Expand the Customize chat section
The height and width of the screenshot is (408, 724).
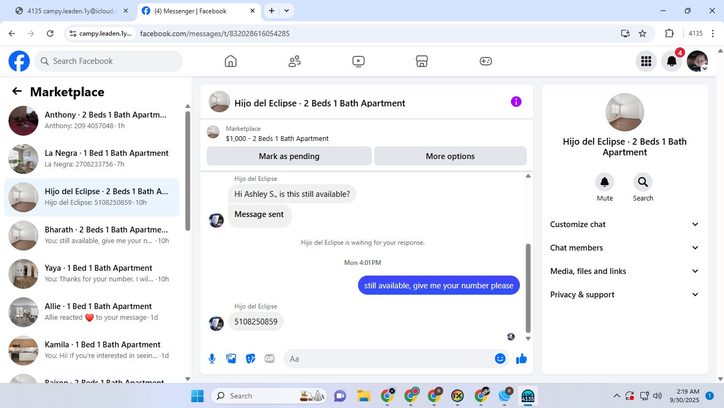[x=624, y=224]
